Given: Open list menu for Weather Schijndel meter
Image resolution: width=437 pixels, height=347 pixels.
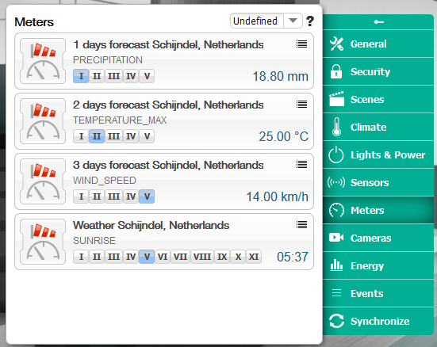Looking at the screenshot, I should pos(301,224).
